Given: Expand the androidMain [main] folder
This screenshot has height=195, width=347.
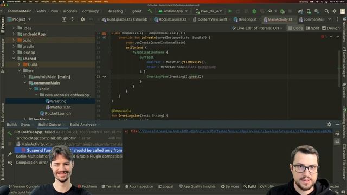Looking at the screenshot, I should pyautogui.click(x=25, y=77).
